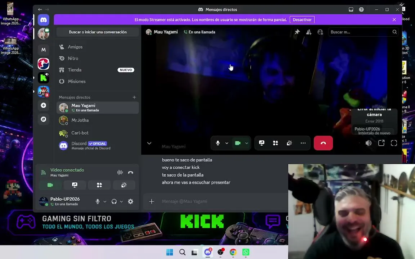
Task: Disconnect from voice panel phone icon
Action: tap(130, 172)
